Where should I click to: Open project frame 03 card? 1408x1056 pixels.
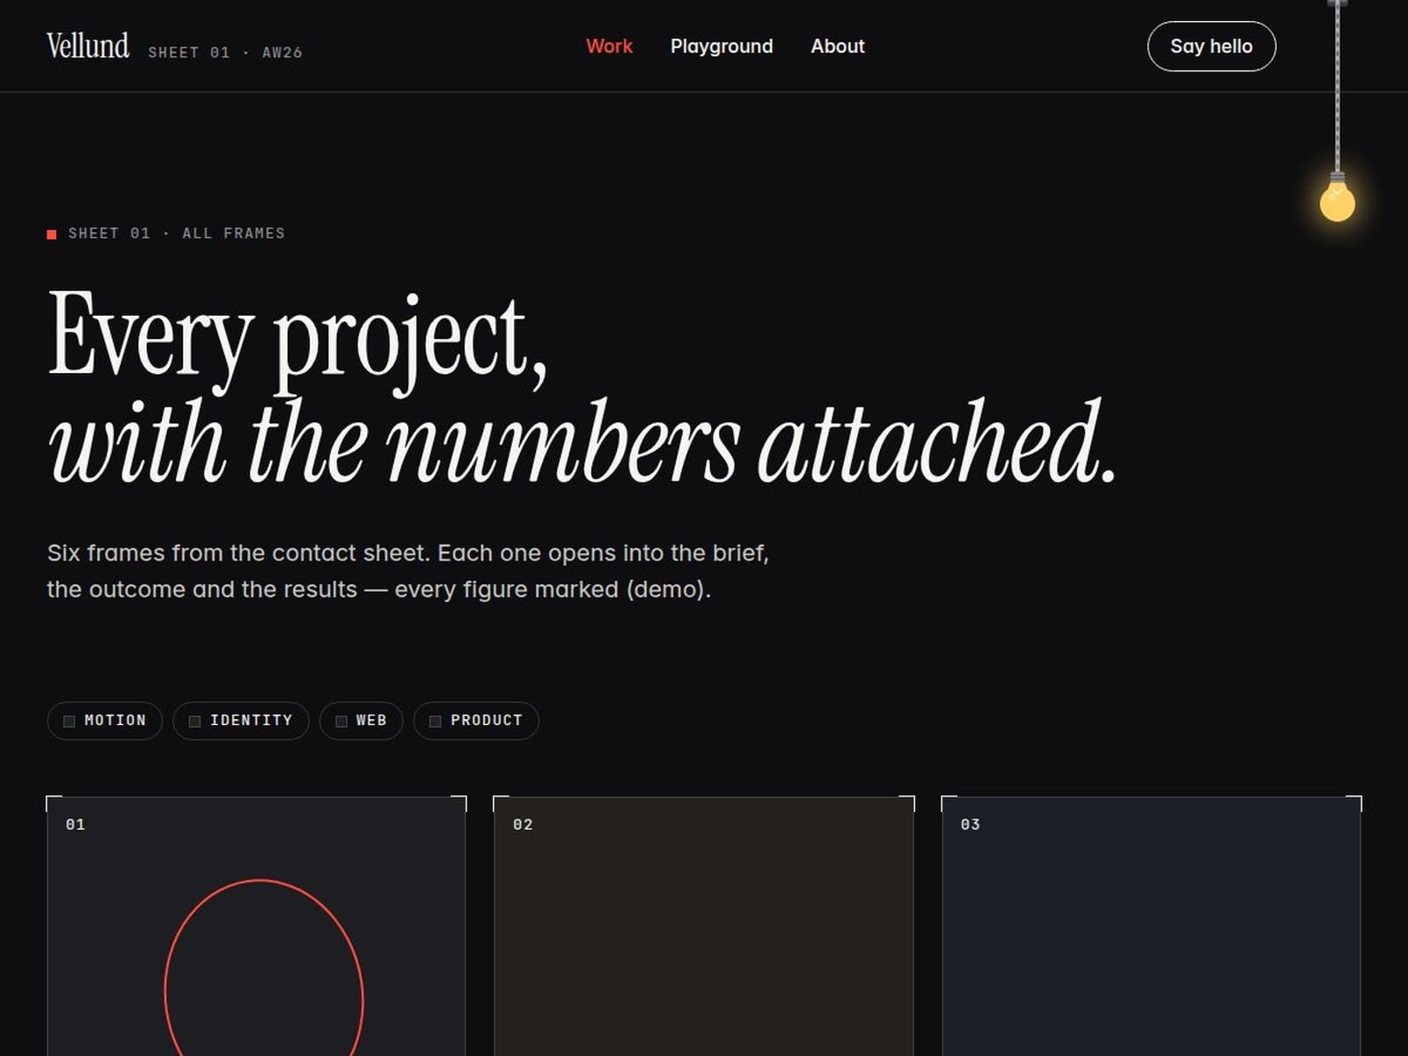(x=1152, y=926)
